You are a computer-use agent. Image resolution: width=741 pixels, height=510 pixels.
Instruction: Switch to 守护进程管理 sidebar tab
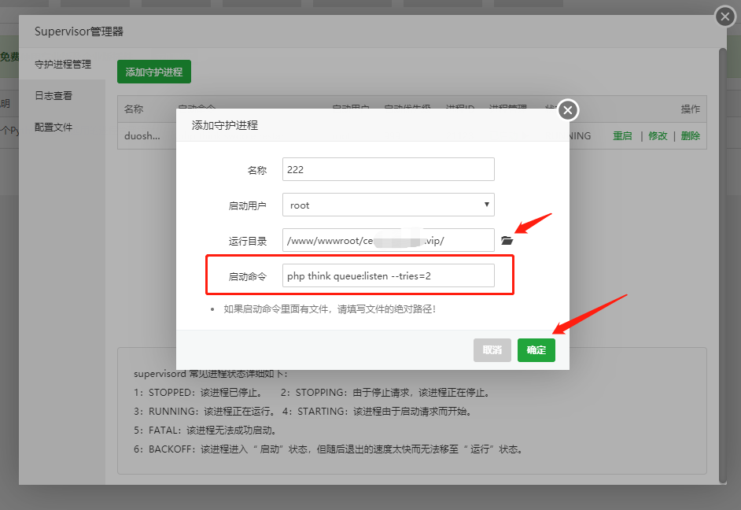click(x=63, y=65)
